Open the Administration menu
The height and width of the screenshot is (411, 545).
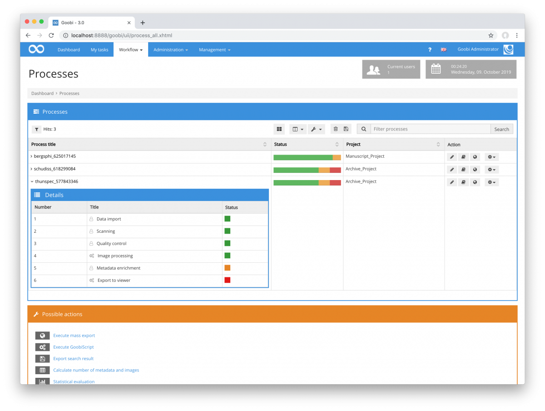click(171, 50)
